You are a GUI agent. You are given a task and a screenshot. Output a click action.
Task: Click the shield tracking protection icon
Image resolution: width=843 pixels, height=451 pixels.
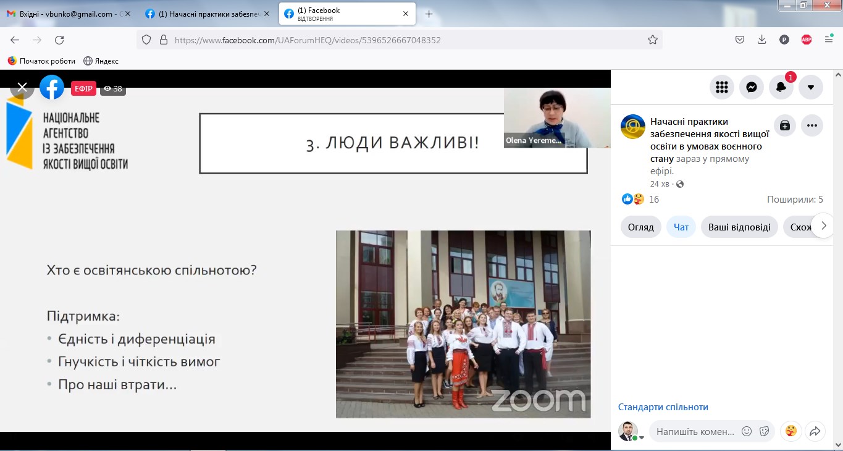click(x=146, y=40)
